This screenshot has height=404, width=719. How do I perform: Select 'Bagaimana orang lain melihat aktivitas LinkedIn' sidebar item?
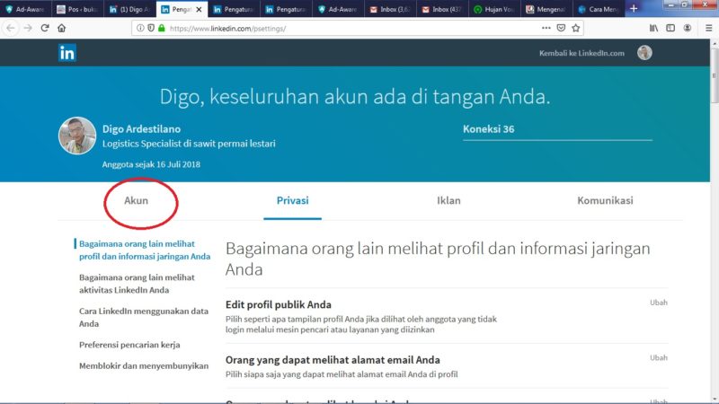(x=137, y=284)
